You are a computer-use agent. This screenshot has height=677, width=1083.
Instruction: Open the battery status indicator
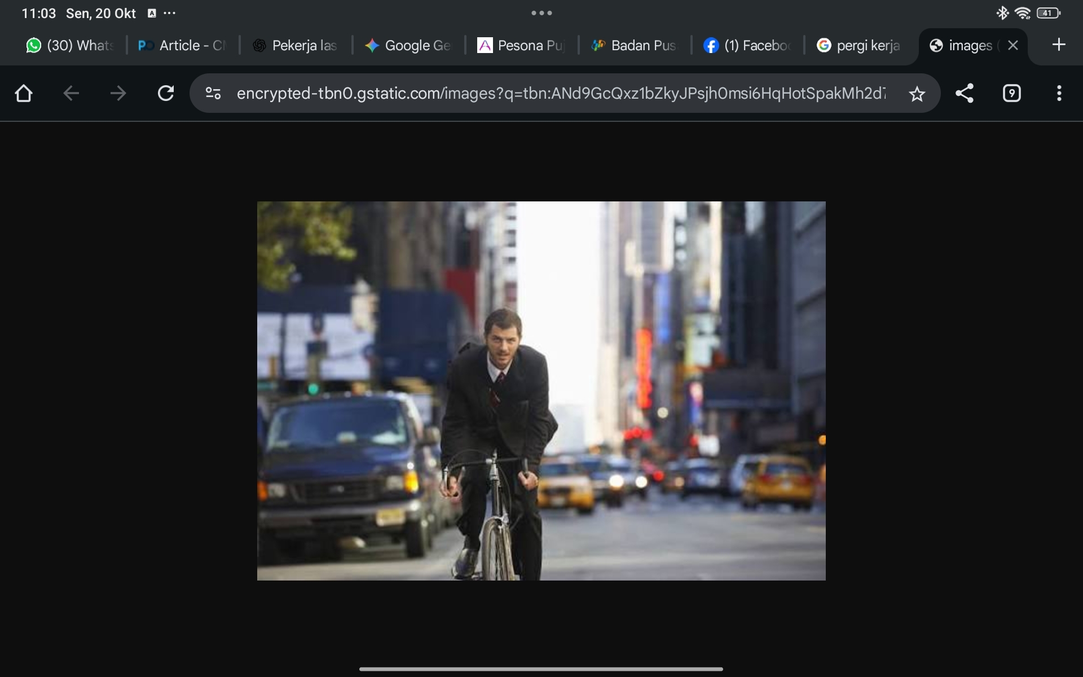click(x=1049, y=13)
